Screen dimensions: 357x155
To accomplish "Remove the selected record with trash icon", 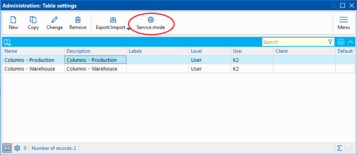I will tap(78, 23).
